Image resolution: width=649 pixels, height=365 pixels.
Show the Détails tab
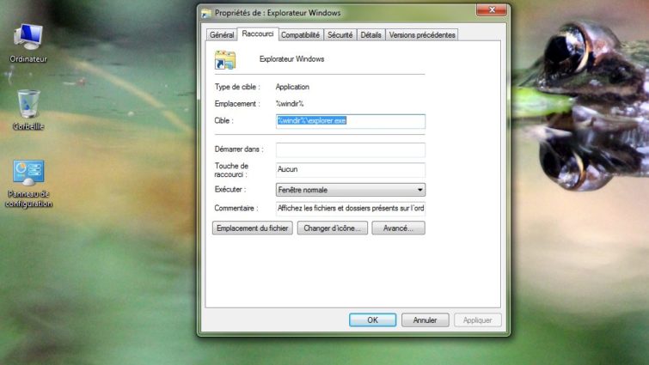pyautogui.click(x=370, y=35)
